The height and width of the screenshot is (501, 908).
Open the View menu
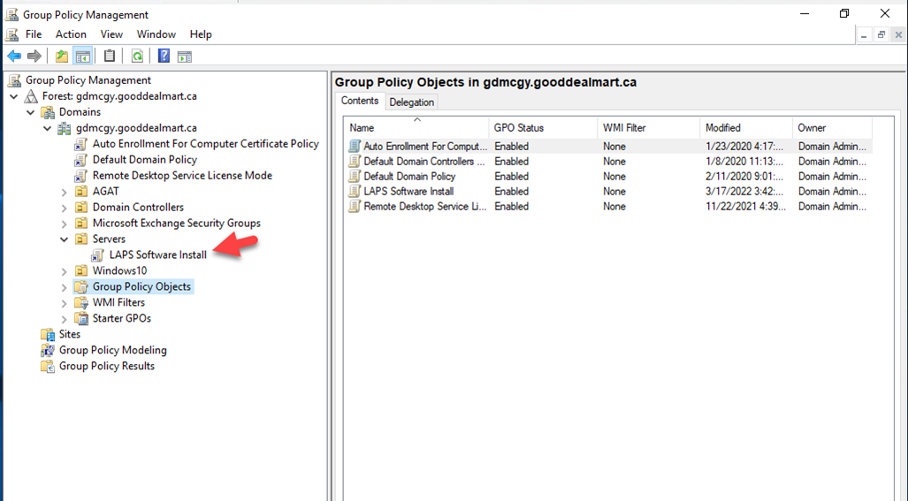click(111, 34)
